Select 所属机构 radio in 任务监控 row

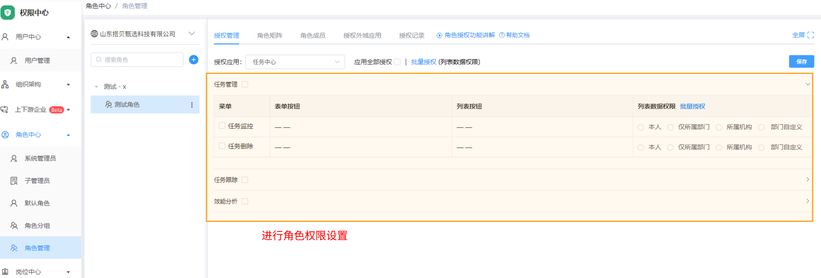719,127
